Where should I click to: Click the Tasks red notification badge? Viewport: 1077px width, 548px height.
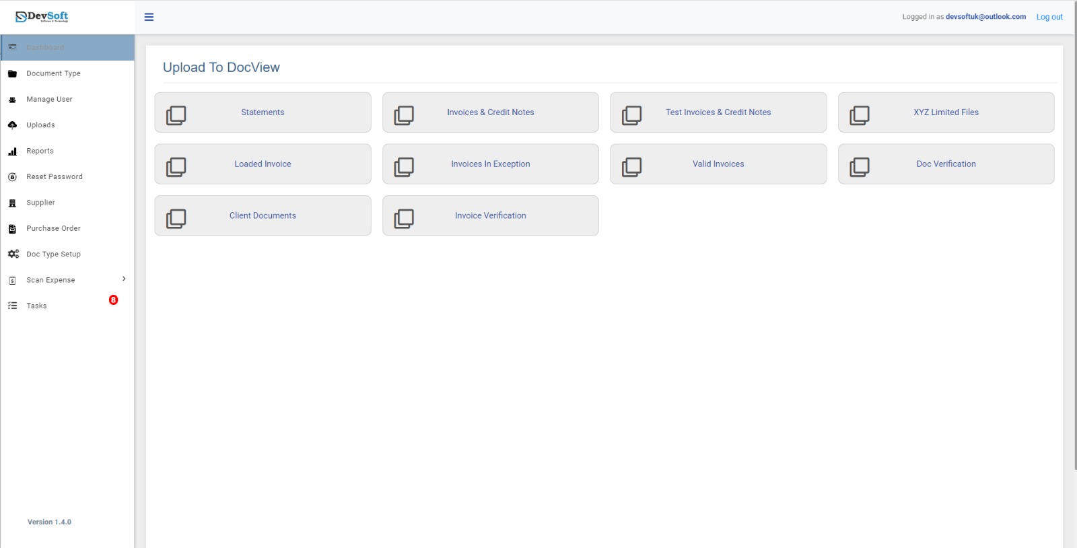click(x=113, y=300)
